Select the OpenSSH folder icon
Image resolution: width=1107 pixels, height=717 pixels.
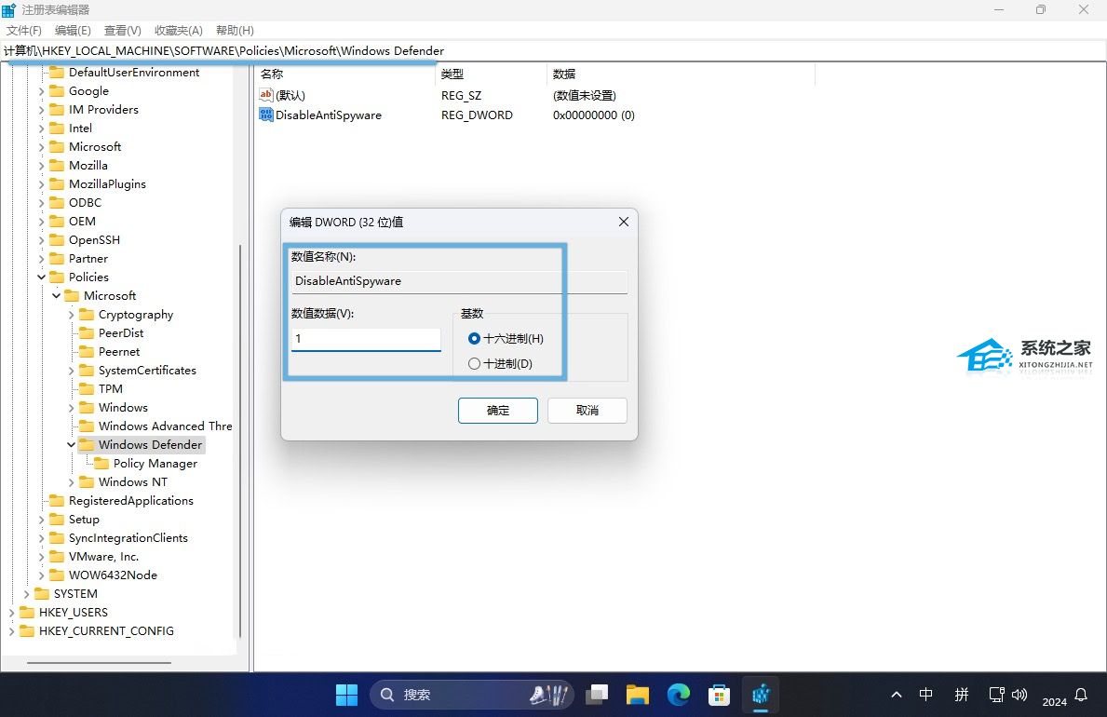click(x=57, y=240)
